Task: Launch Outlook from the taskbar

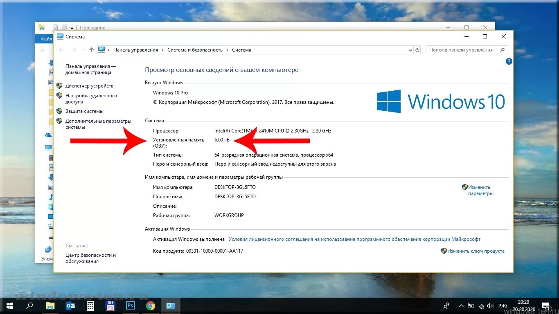Action: tap(70, 305)
